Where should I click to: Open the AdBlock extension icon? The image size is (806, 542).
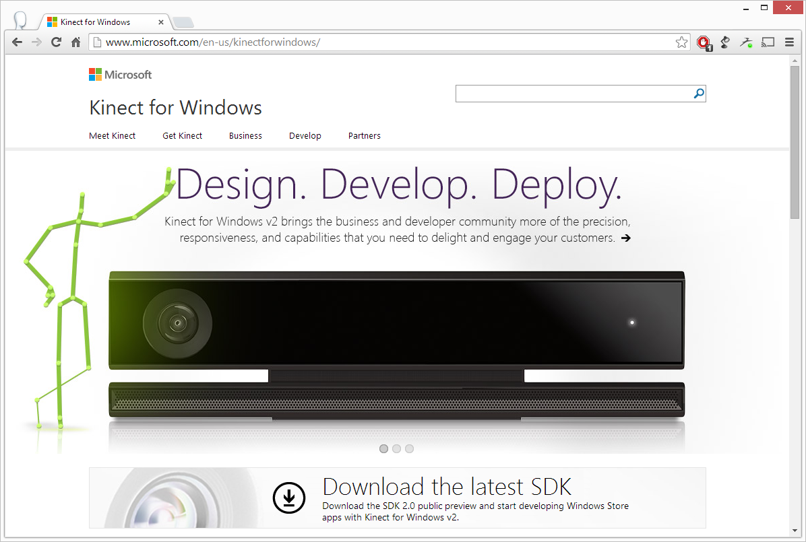click(704, 43)
